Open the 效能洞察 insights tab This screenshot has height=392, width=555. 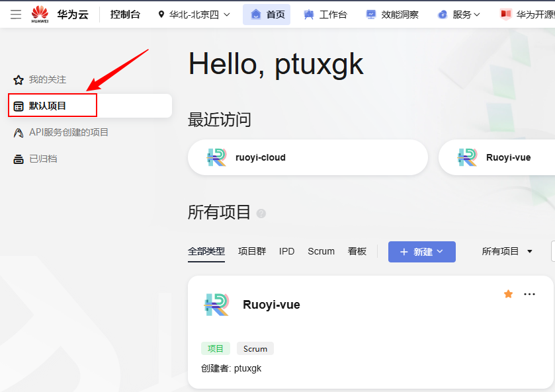[x=392, y=15]
